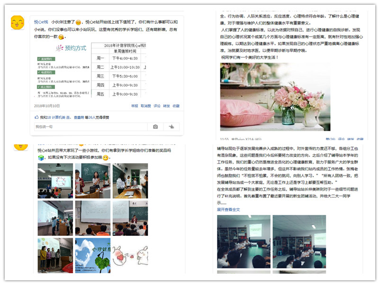
Task: Click 展开查看全文 to expand the post
Action: pyautogui.click(x=228, y=209)
